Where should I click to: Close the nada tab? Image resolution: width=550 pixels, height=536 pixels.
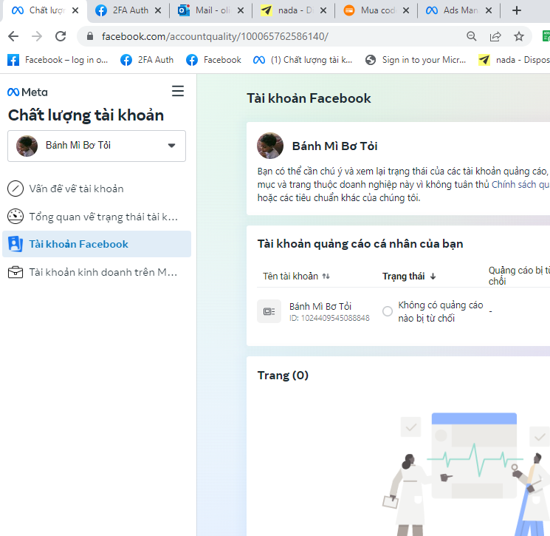click(x=323, y=10)
